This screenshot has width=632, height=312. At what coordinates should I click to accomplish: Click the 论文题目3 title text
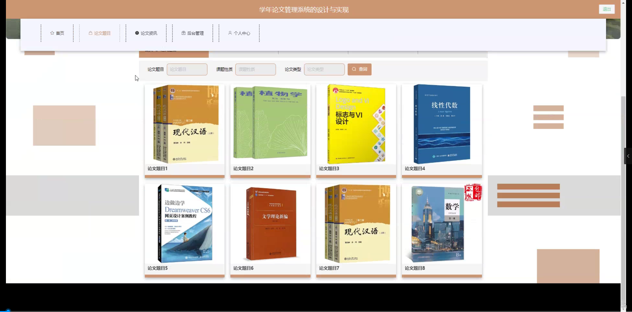(x=329, y=168)
